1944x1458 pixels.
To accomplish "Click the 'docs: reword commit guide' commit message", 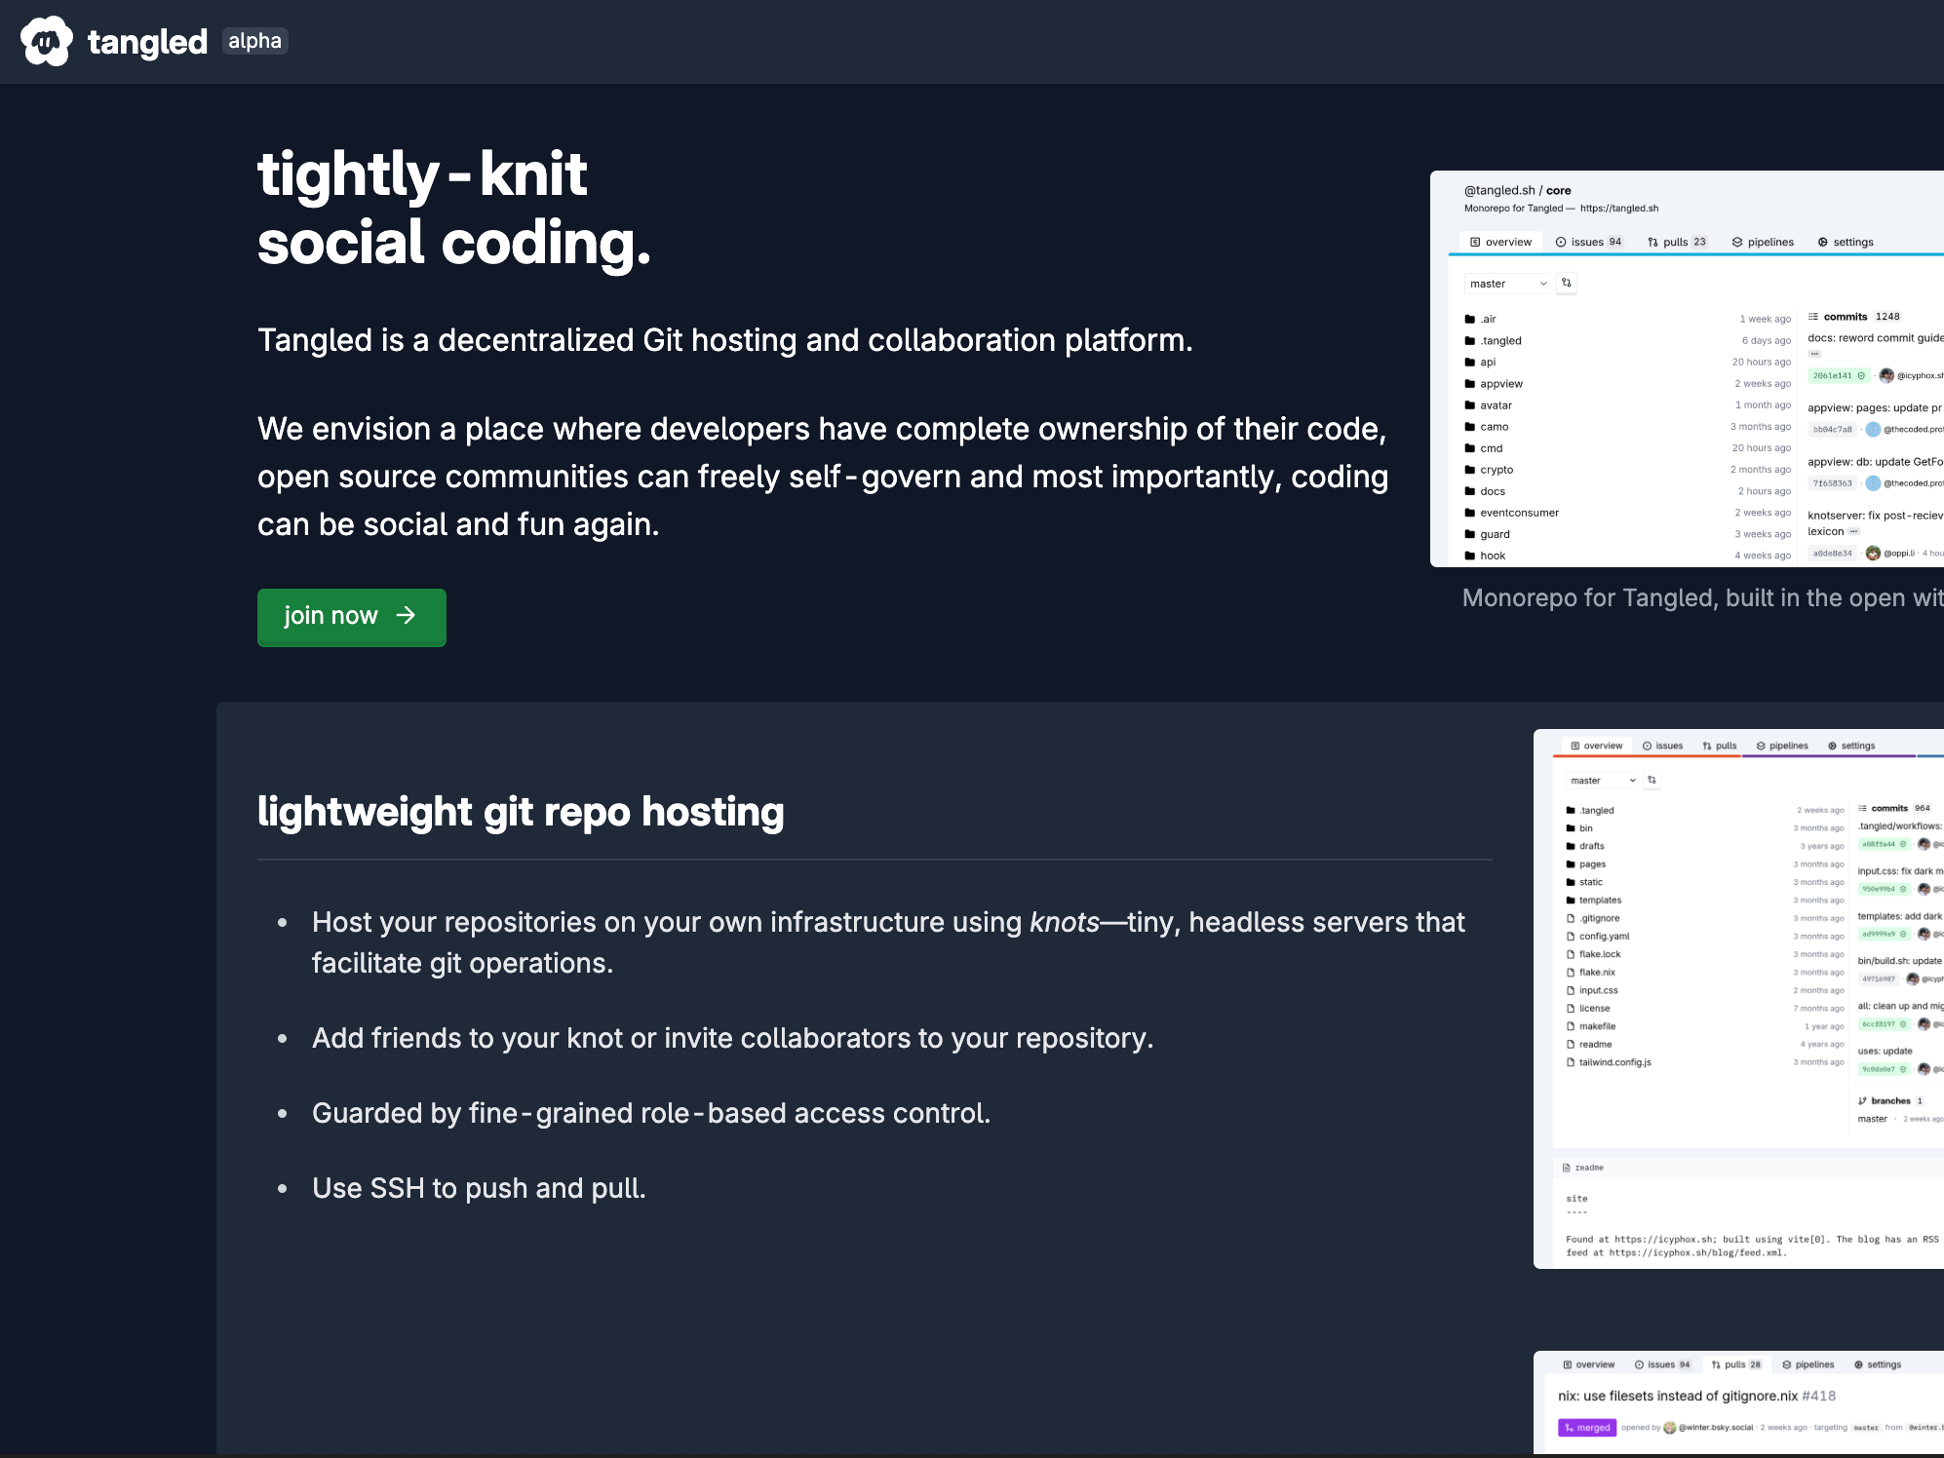I will click(x=1875, y=338).
